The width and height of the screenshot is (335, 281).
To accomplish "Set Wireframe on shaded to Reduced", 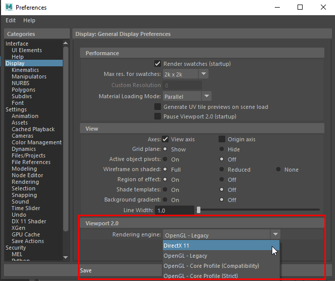I will point(222,169).
